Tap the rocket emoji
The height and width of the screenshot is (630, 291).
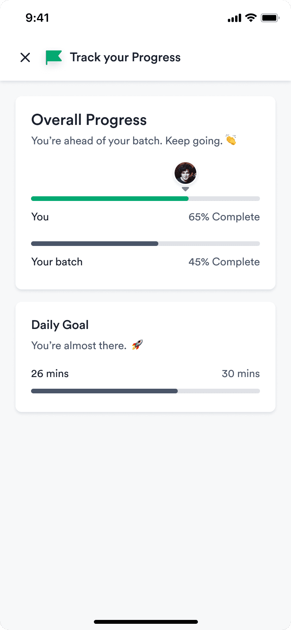pyautogui.click(x=137, y=344)
